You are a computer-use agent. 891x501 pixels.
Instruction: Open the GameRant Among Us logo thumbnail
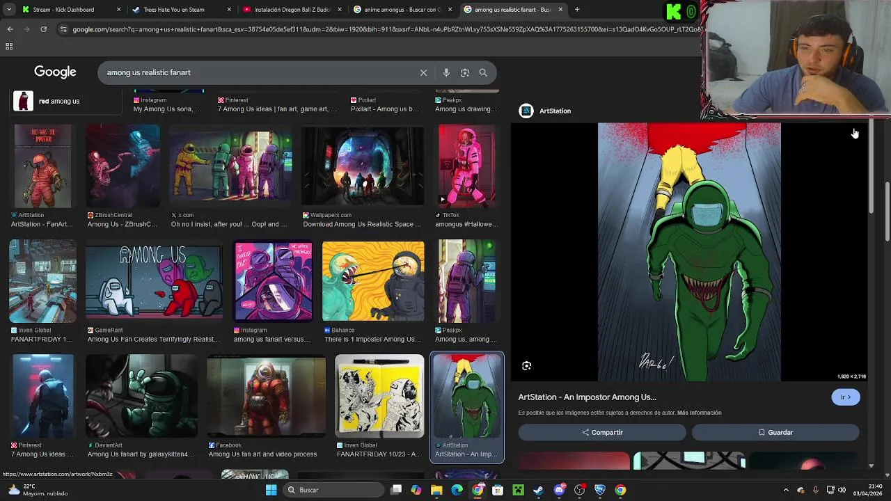(x=154, y=281)
